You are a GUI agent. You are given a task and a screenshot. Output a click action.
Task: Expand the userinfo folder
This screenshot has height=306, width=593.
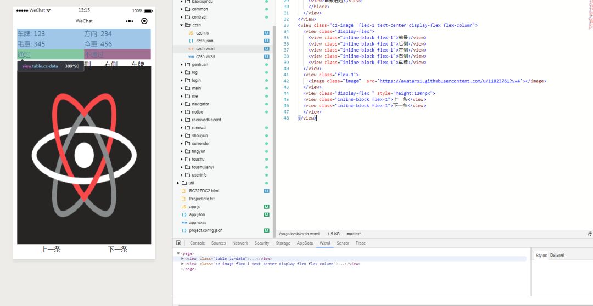(x=182, y=175)
